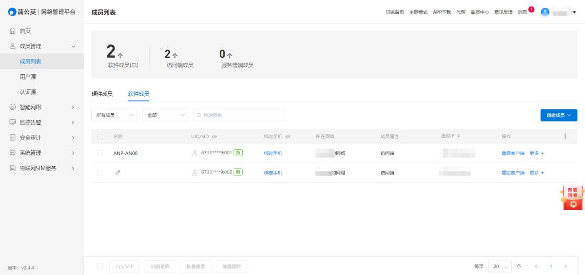585x275 pixels.
Task: Click the 虚拟IP sort arrows icon
Action: pos(458,136)
